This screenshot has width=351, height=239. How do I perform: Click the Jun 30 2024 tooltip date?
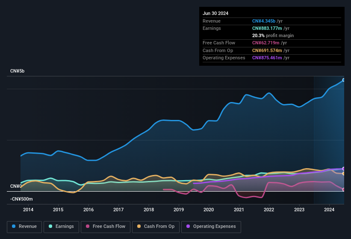215,13
